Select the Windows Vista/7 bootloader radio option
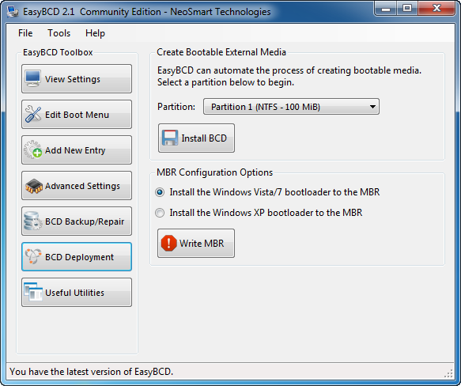The image size is (461, 386). [160, 192]
